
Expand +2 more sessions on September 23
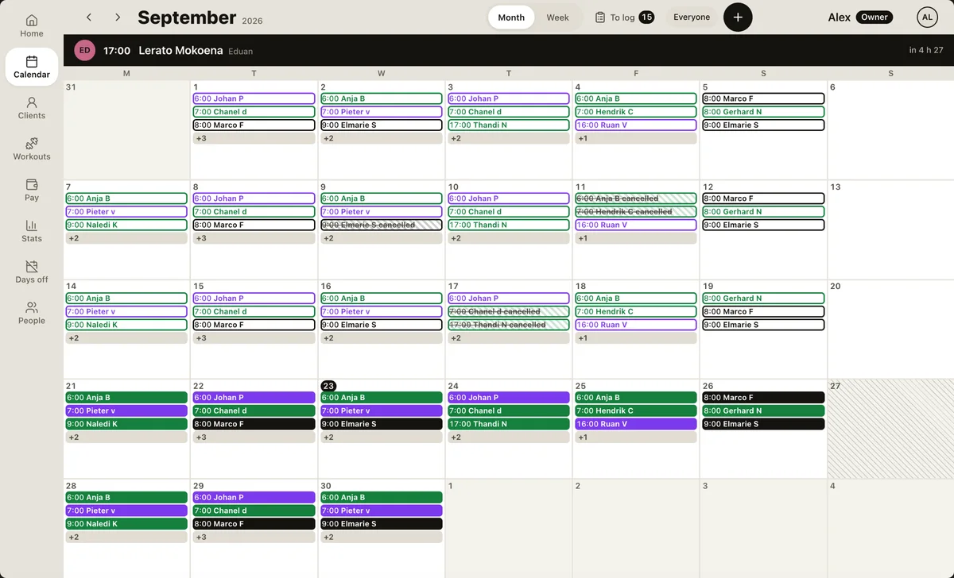pyautogui.click(x=381, y=437)
